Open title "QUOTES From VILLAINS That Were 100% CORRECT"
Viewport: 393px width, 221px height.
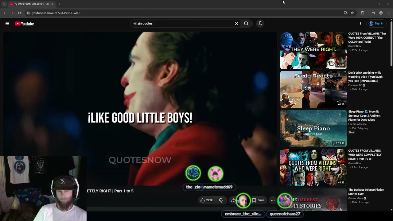[x=367, y=38]
